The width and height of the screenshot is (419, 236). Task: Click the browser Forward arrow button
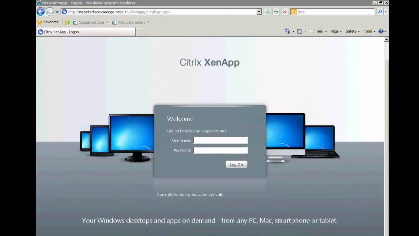point(49,12)
